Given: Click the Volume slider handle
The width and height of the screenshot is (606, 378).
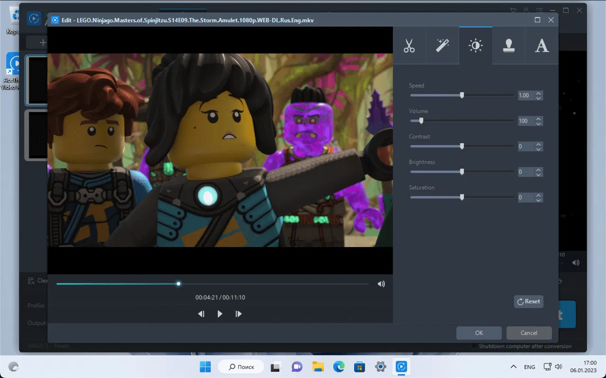Looking at the screenshot, I should click(421, 120).
